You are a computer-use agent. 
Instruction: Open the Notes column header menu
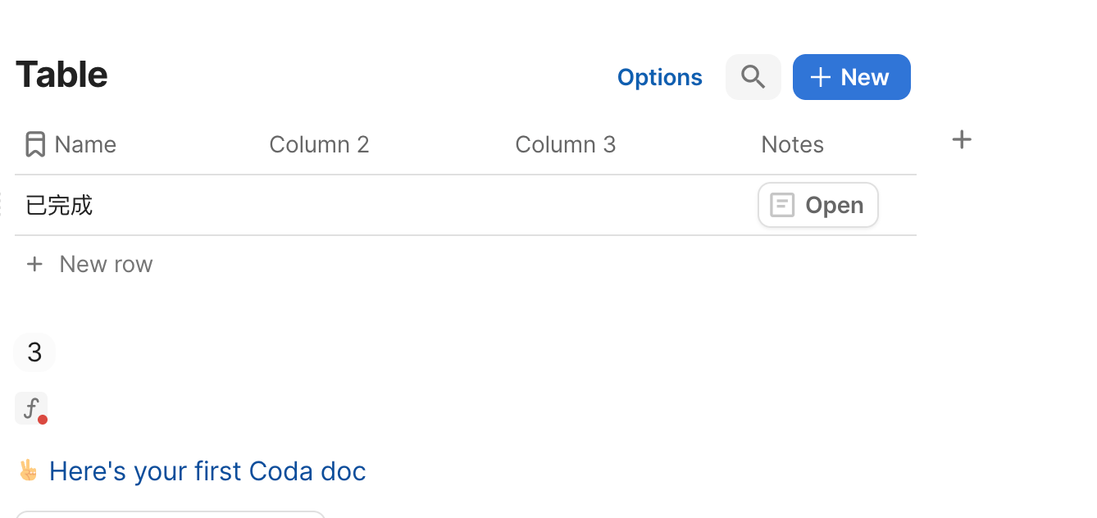coord(792,144)
